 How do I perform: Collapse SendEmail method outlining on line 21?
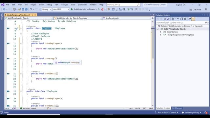tap(21, 73)
